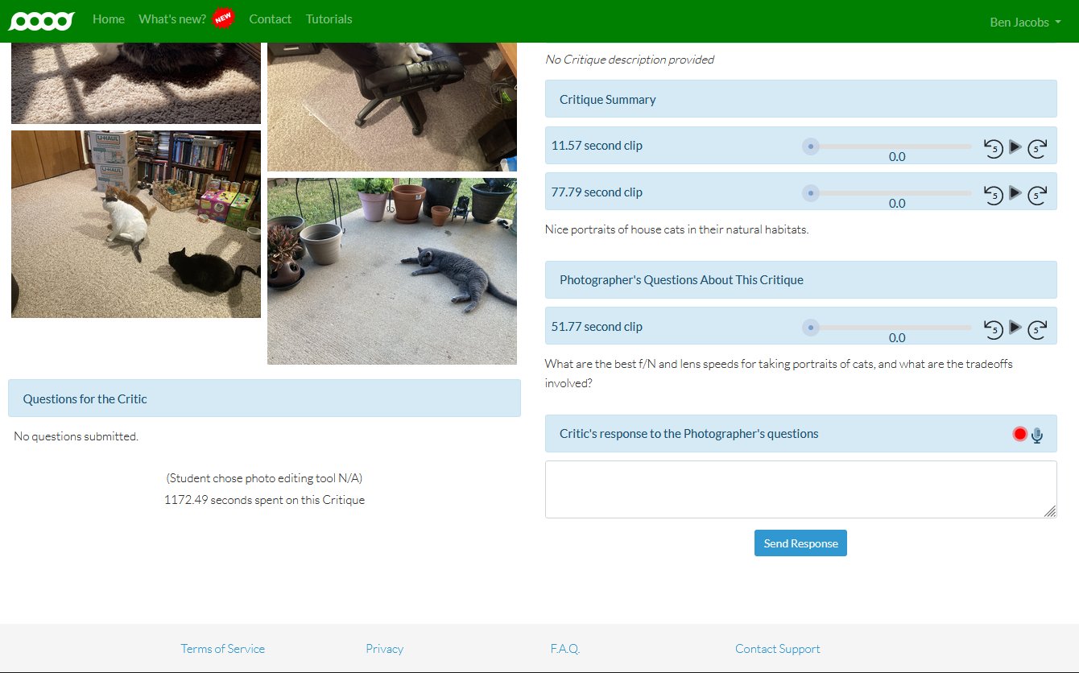
Task: Go to the Home page
Action: coord(109,19)
